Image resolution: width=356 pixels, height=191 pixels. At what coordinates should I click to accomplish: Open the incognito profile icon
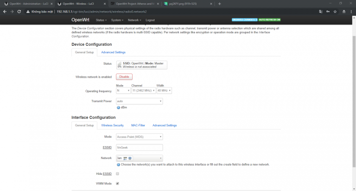tap(344, 12)
